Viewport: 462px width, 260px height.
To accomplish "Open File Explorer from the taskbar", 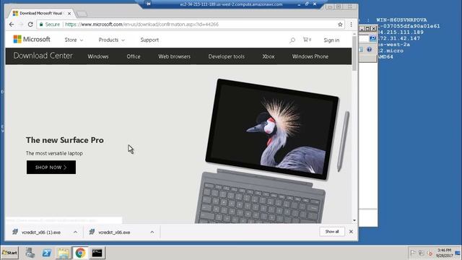I will (64, 253).
